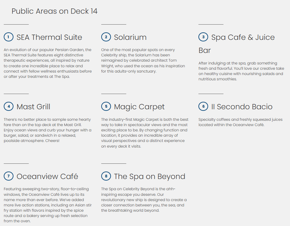Select the number 4 Mast Grill marker
The width and height of the screenshot is (290, 226).
click(x=8, y=106)
